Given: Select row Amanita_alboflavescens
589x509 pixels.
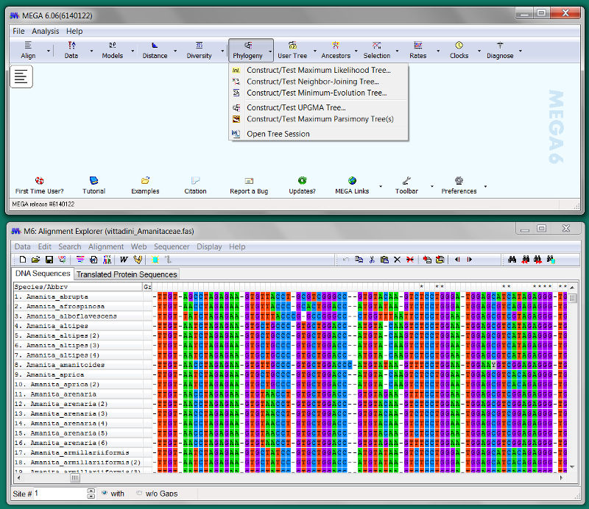Looking at the screenshot, I should point(78,316).
